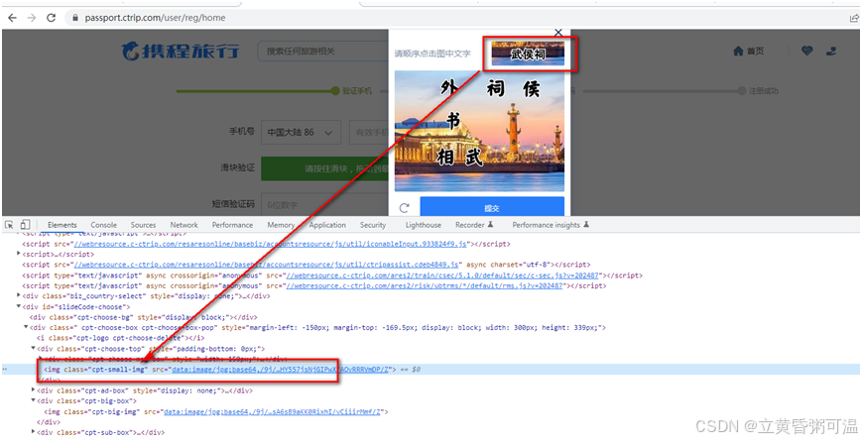Click the heart favorites icon in header
862x441 pixels.
(806, 52)
